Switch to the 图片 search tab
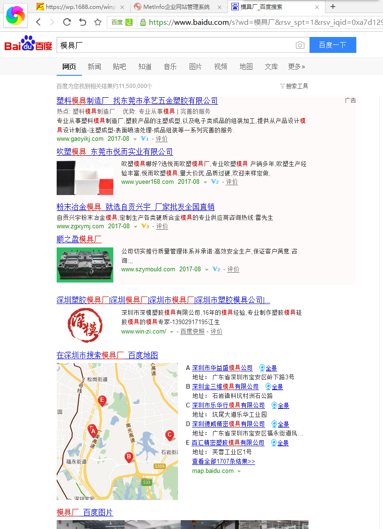The width and height of the screenshot is (383, 529). pyautogui.click(x=195, y=66)
